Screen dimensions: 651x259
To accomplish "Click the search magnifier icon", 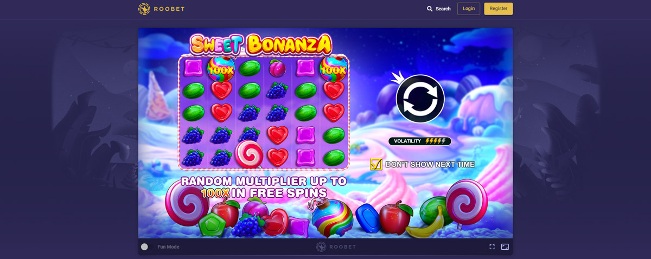I will [x=430, y=9].
